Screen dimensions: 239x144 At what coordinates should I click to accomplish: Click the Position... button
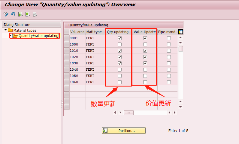(x=124, y=131)
